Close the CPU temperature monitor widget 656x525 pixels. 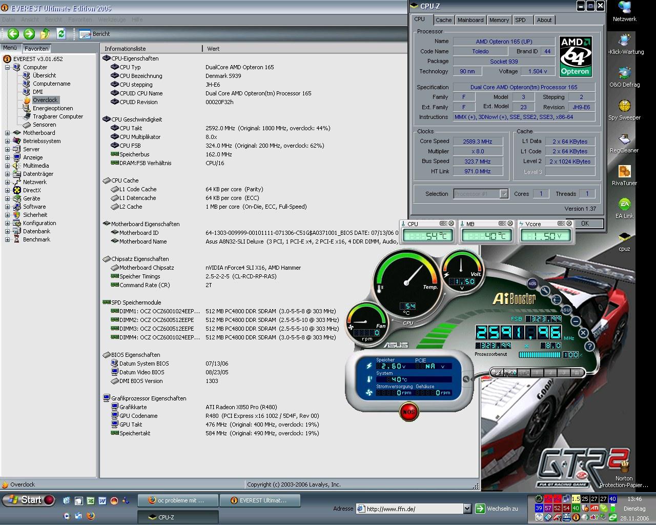click(451, 224)
